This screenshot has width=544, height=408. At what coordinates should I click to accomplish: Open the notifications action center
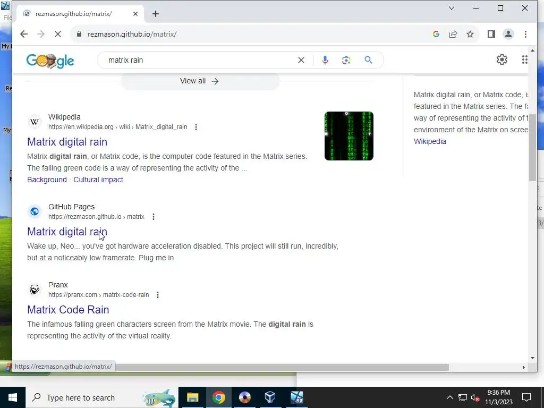(x=526, y=397)
